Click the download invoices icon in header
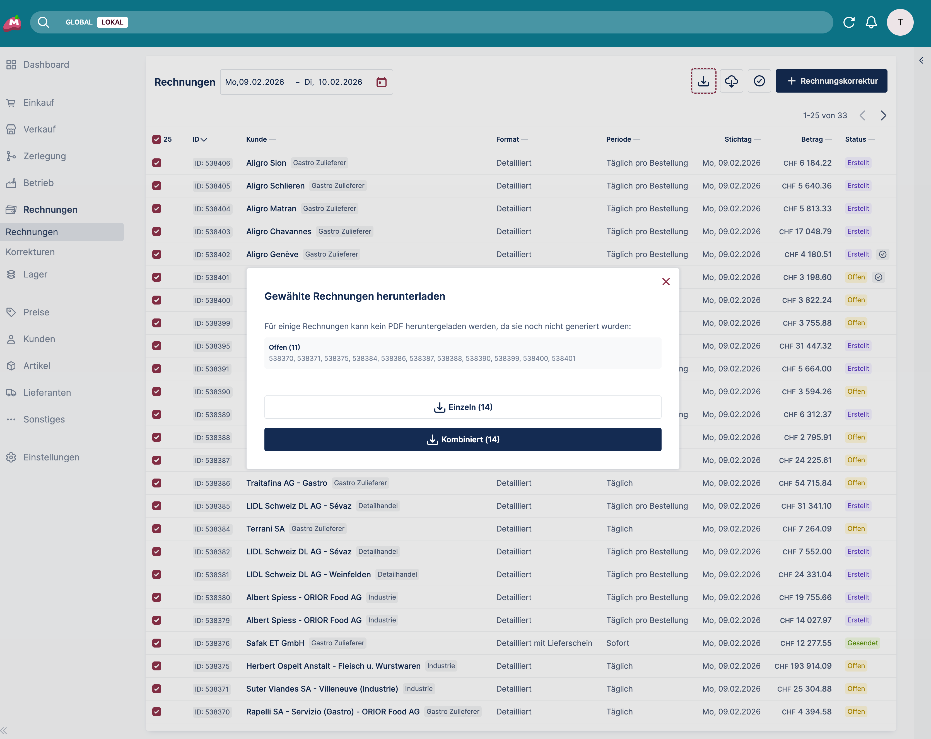 click(x=703, y=81)
